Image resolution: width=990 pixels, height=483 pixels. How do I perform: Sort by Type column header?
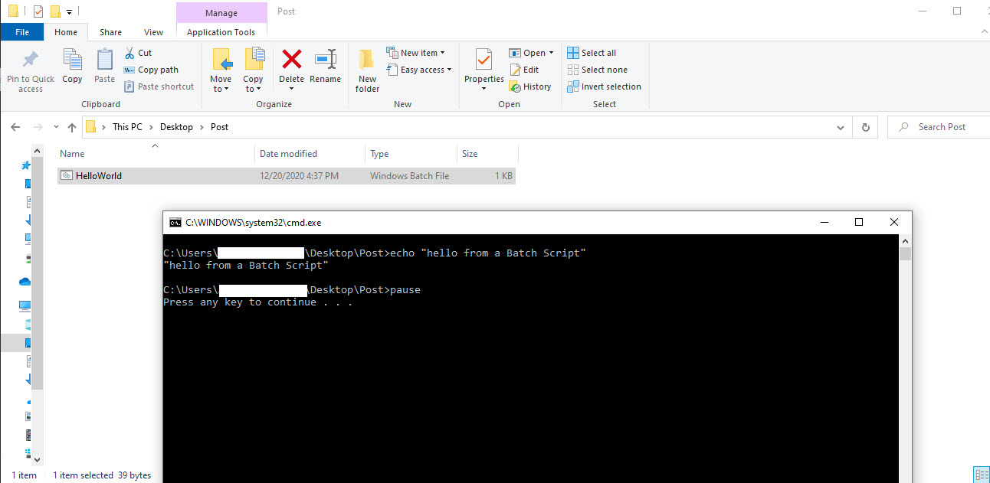pyautogui.click(x=411, y=154)
